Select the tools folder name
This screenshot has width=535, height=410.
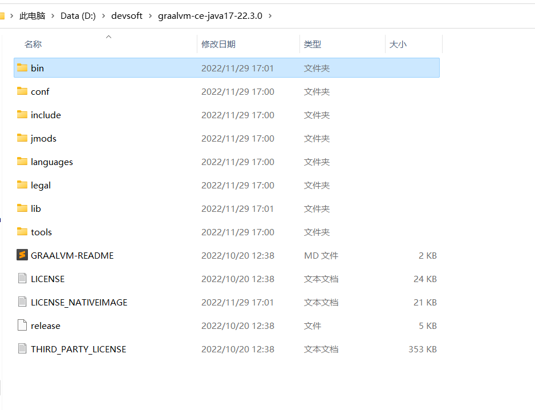tap(41, 232)
